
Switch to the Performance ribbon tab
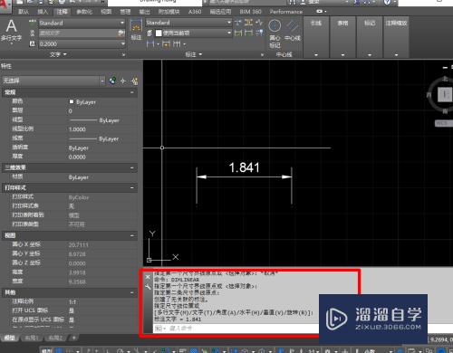pos(285,12)
